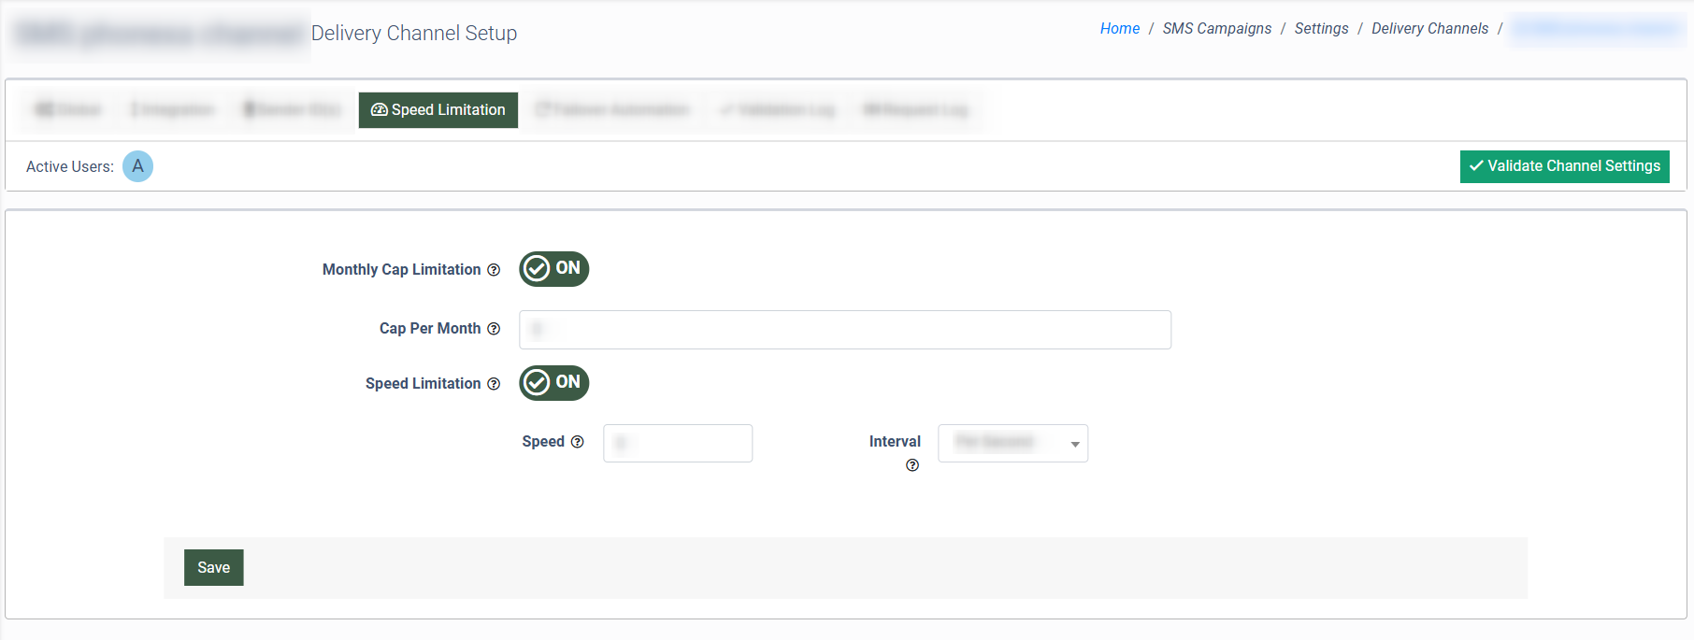The height and width of the screenshot is (640, 1694).
Task: Click the help icon beside Speed
Action: (x=578, y=442)
